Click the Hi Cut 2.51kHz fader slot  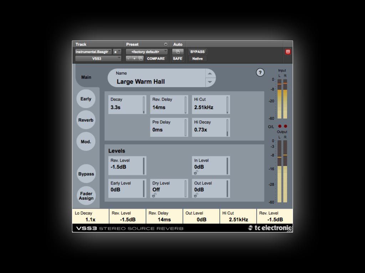click(238, 216)
